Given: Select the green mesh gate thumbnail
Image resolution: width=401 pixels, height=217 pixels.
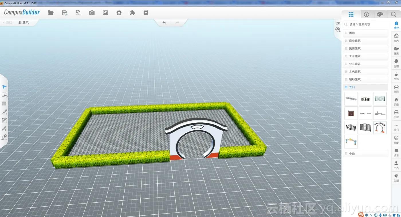Looking at the screenshot, I should click(380, 99).
